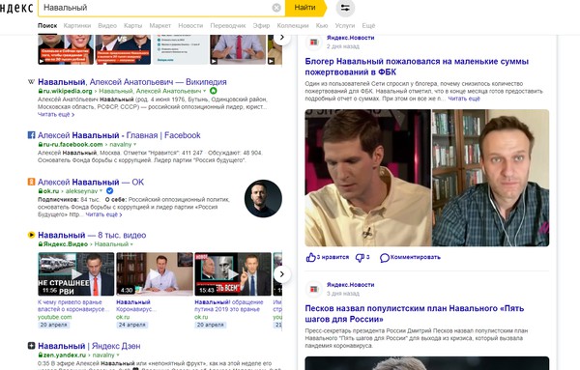Open the first thumbnail in the top image strip
The height and width of the screenshot is (370, 580).
click(x=66, y=49)
